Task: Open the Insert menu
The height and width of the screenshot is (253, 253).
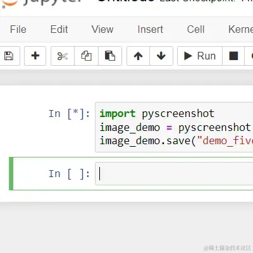Action: (151, 29)
